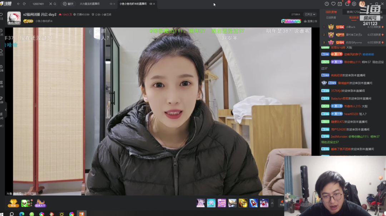Open messages icon with red badge

tap(347, 4)
